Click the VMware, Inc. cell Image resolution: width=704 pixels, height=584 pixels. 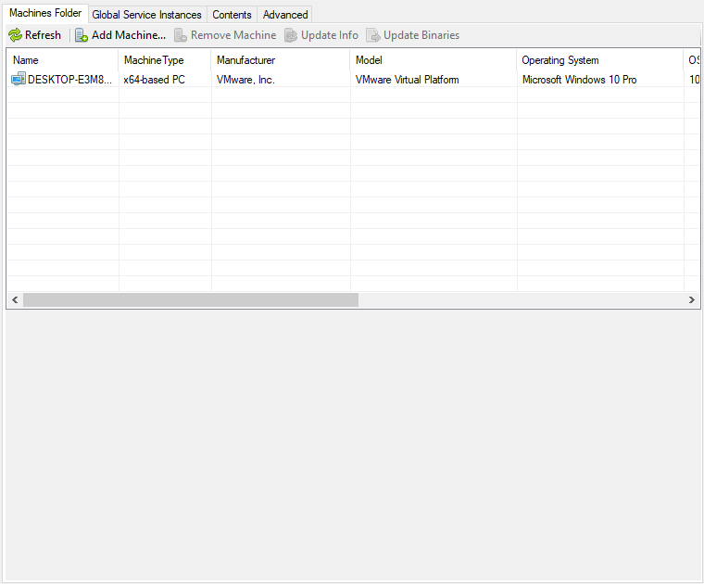coord(245,80)
